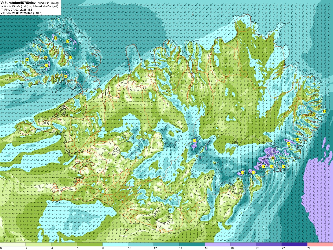333x250 pixels.
Task: Click the '16' legend scale label
Action: [x=206, y=248]
